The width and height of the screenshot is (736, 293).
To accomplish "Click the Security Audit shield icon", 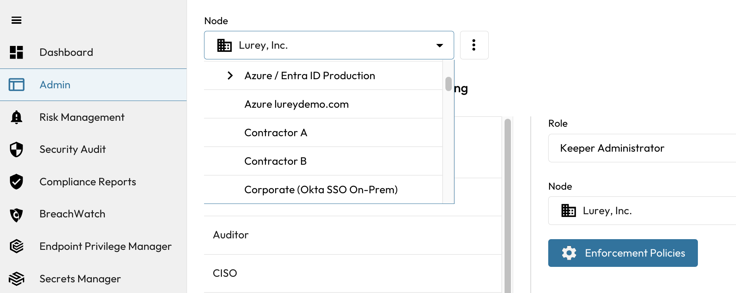I will tap(16, 150).
